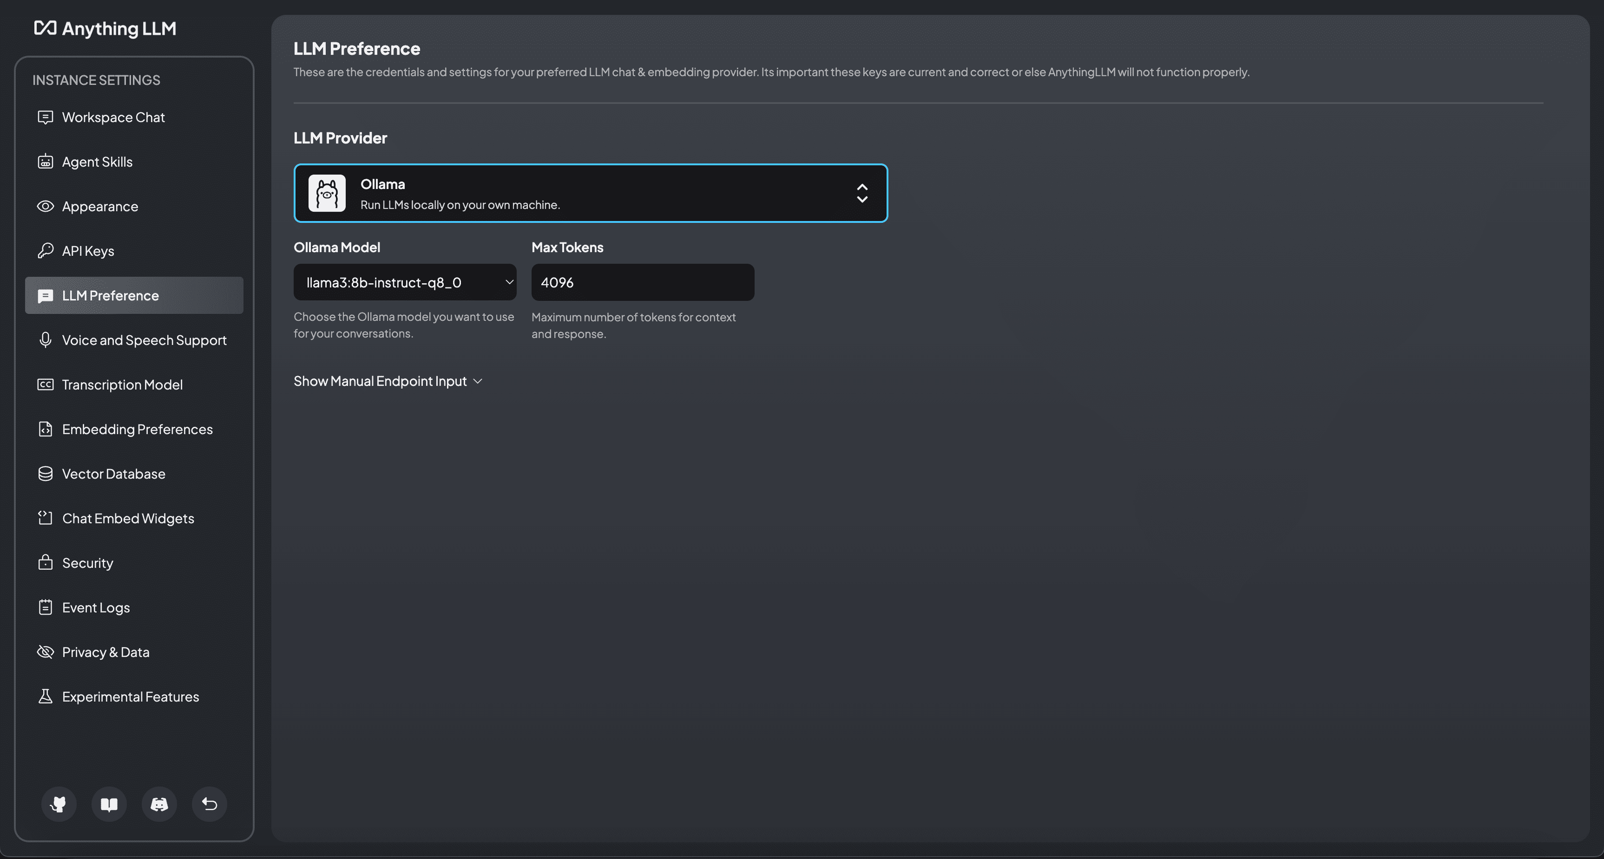Click the Max Tokens input field
The height and width of the screenshot is (859, 1604).
(x=643, y=282)
